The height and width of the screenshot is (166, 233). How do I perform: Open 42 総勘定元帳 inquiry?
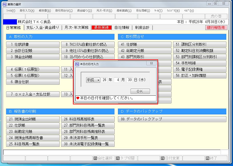[x=145, y=51]
